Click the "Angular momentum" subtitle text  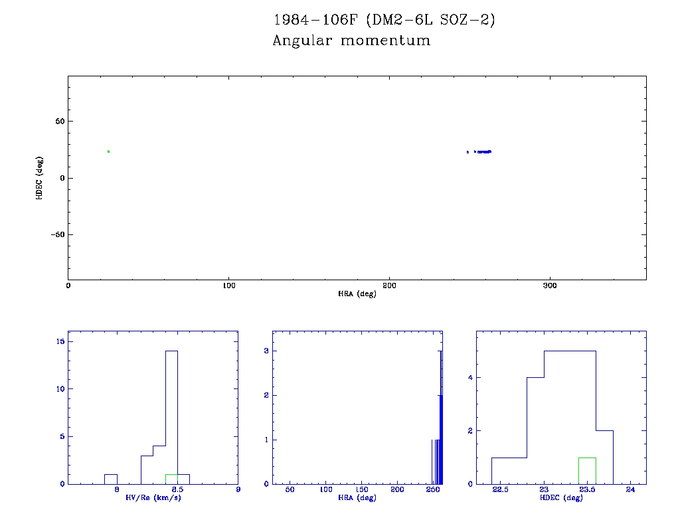[x=351, y=41]
